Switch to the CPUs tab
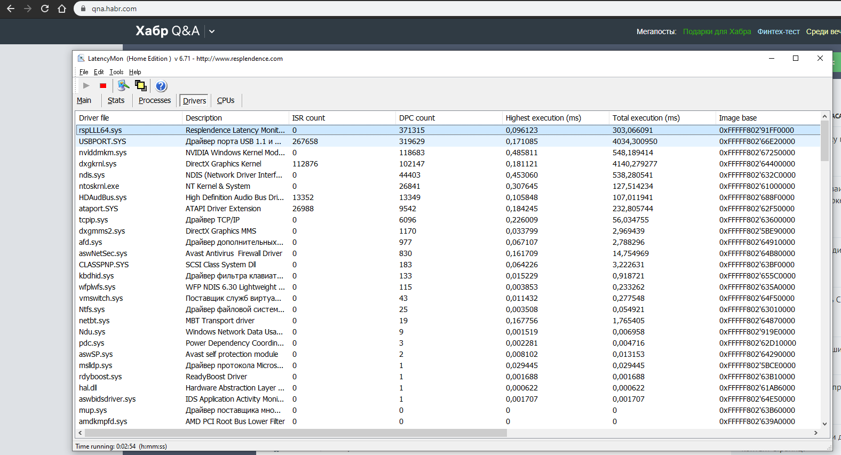The height and width of the screenshot is (455, 841). (226, 100)
